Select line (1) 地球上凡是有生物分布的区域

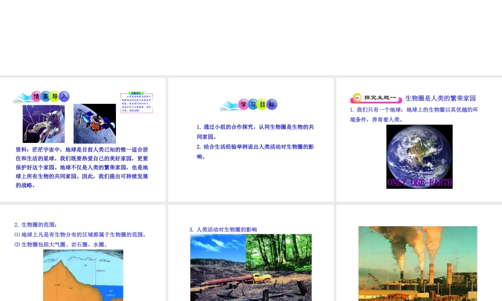[81, 235]
